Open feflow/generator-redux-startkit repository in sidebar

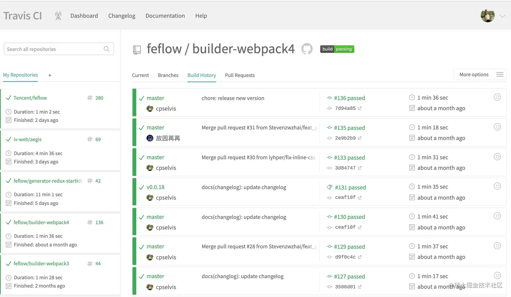click(x=48, y=181)
